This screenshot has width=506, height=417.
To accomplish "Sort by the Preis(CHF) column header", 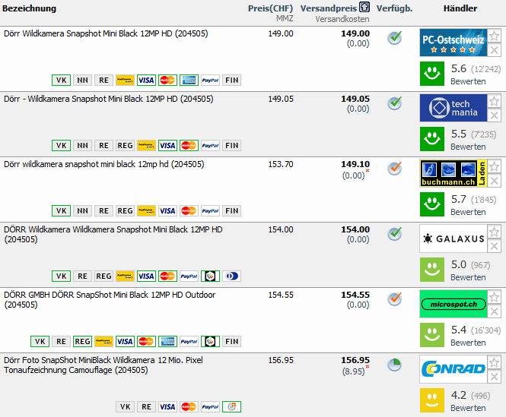I will [270, 8].
